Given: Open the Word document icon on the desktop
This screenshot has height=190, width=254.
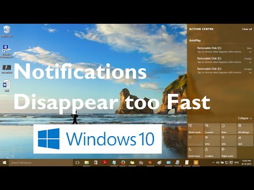Looking at the screenshot, I should tap(7, 86).
